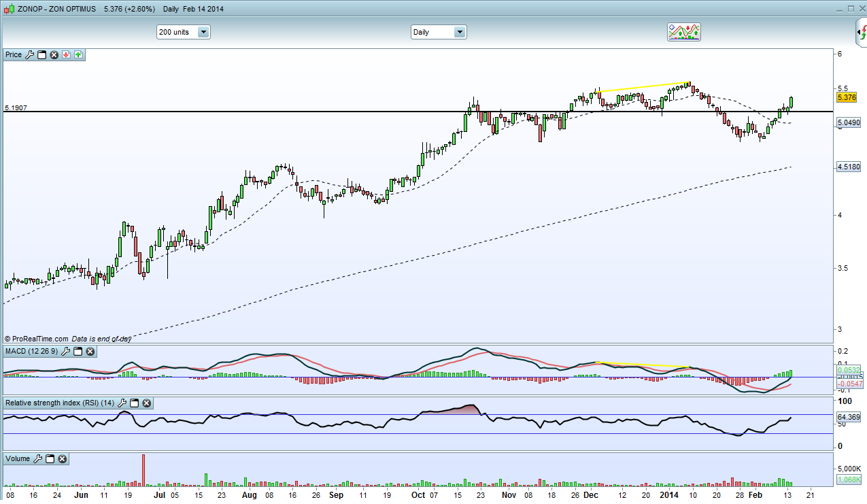Expand the 200 units dropdown
Screen dimensions: 867x504
pyautogui.click(x=203, y=32)
